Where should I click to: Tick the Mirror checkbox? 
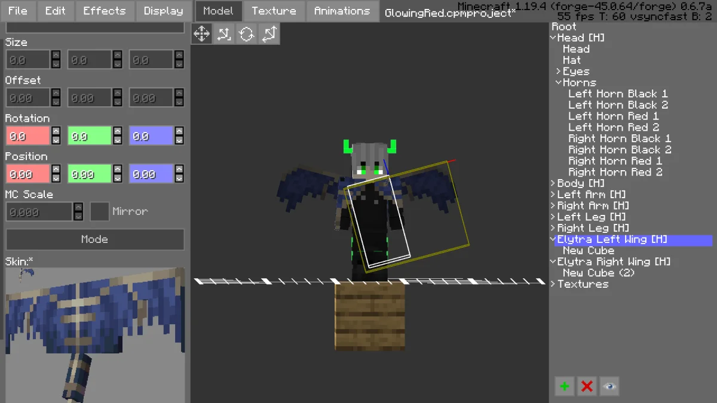(100, 211)
